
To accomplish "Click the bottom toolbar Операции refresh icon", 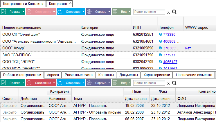I will tap(60, 83).
